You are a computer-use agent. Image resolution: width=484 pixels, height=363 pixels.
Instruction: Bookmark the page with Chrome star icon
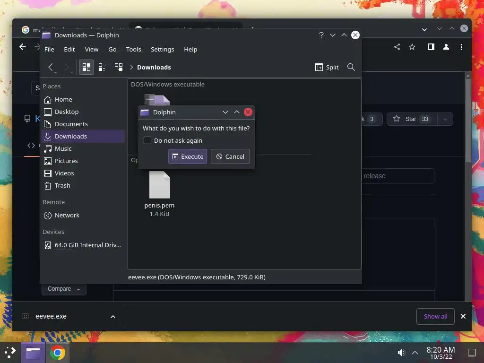(x=412, y=47)
